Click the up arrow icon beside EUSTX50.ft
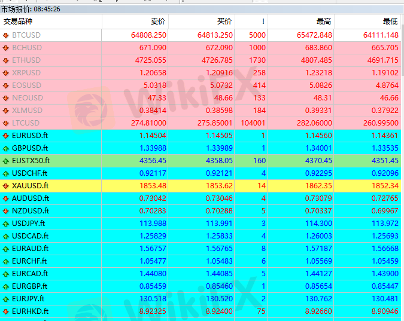 6,161
